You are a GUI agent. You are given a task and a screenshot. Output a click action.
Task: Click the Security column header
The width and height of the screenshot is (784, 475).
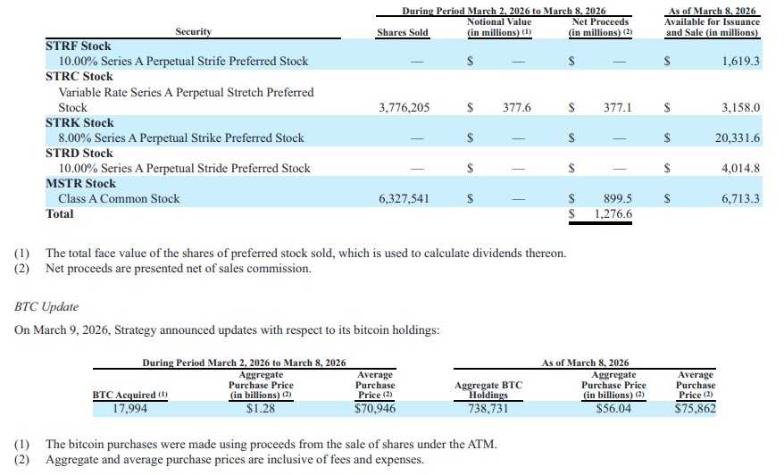[x=193, y=32]
